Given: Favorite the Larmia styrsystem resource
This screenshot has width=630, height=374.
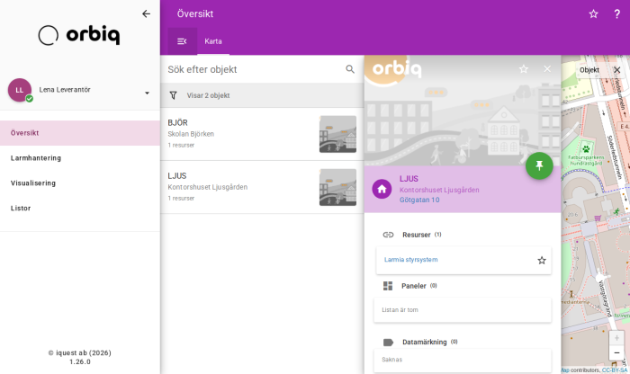Looking at the screenshot, I should (542, 261).
